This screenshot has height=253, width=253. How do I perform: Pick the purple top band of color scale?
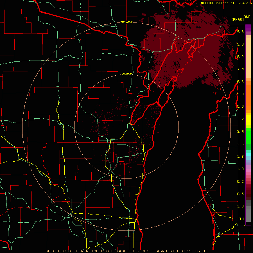click(248, 28)
